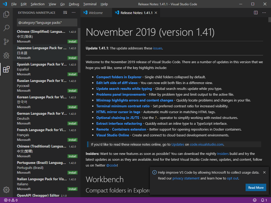
Task: Click in the extensions search field
Action: coord(47,23)
